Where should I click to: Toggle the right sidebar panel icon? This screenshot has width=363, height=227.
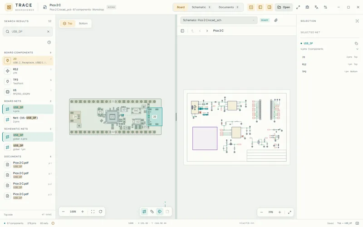point(269,7)
